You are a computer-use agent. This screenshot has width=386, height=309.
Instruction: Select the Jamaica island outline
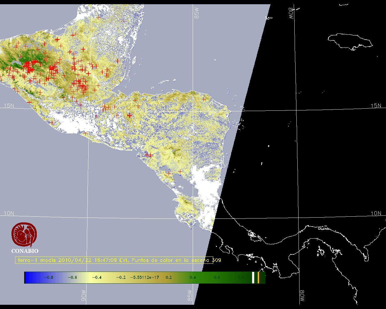(350, 41)
